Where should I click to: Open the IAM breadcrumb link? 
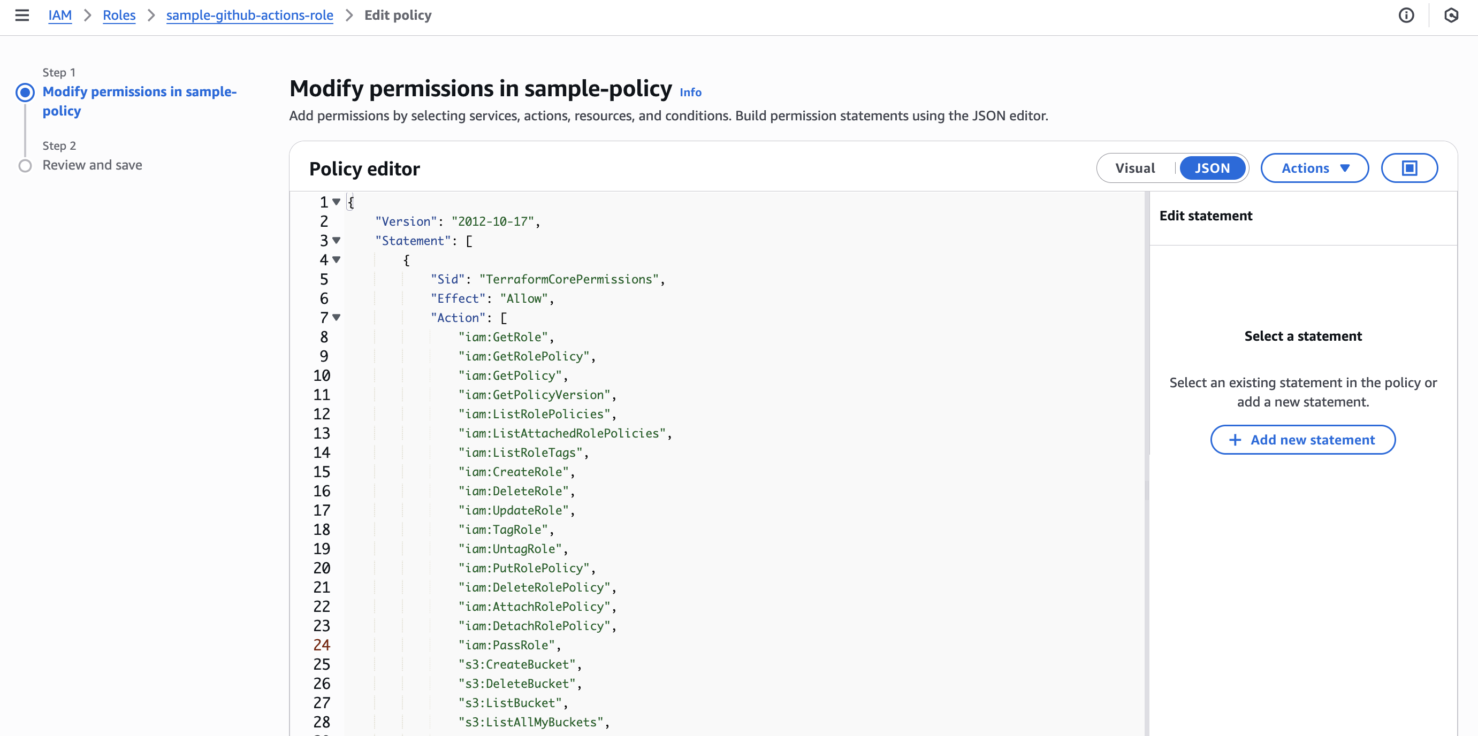pos(60,16)
